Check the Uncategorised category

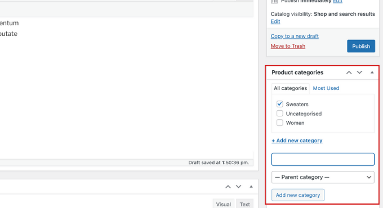point(280,114)
